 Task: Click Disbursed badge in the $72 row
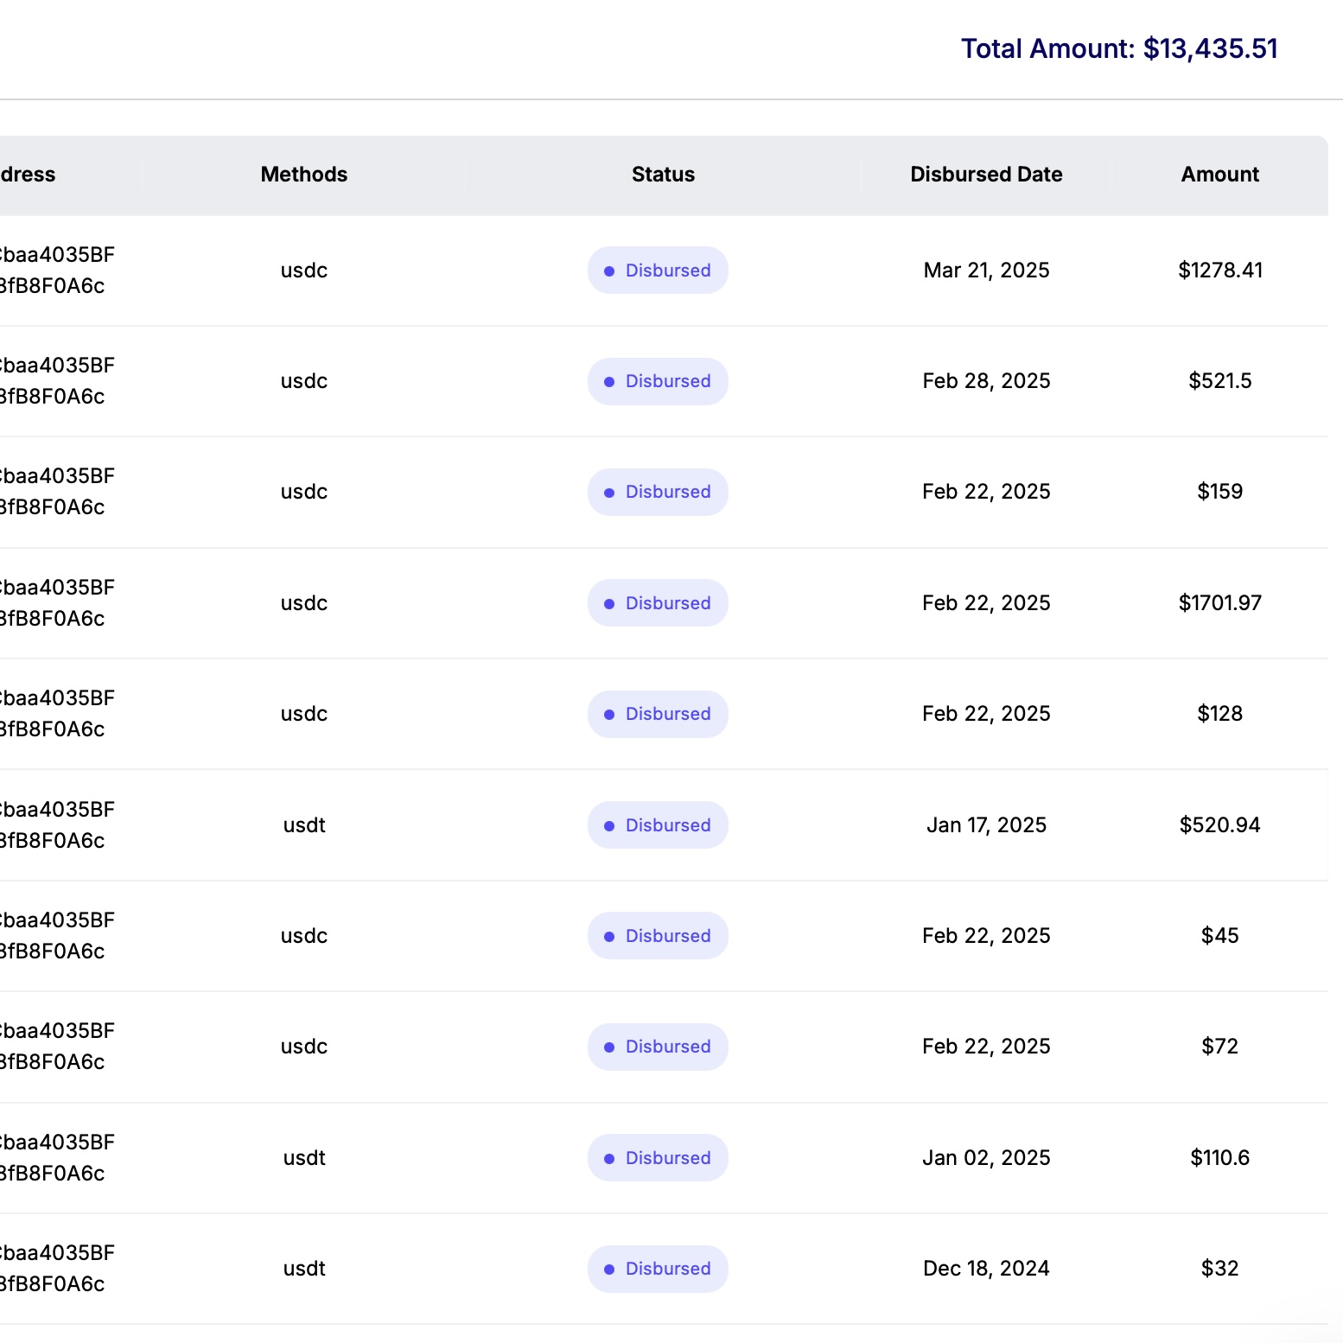pos(658,1047)
